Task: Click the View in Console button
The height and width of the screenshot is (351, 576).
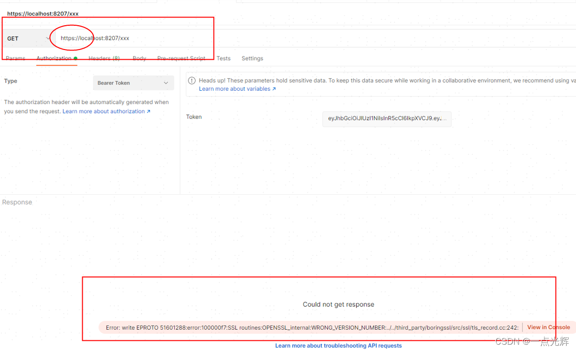Action: (x=548, y=327)
